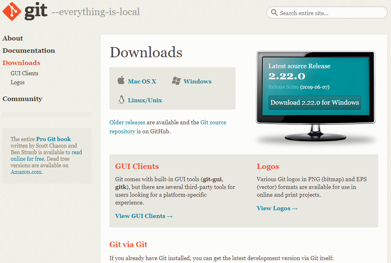
Task: Open the Release Notes link
Action: point(284,87)
